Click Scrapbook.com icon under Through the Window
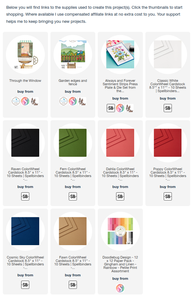 click(25, 101)
